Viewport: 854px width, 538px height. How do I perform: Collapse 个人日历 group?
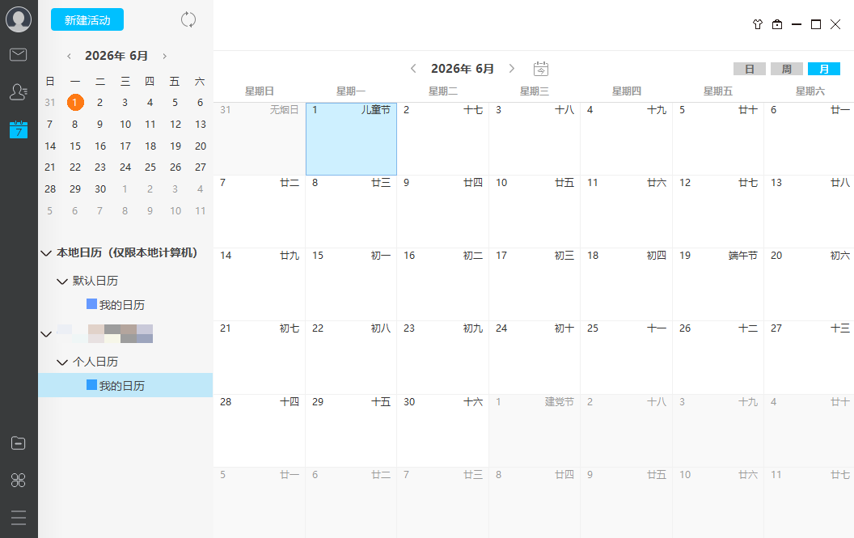click(62, 362)
